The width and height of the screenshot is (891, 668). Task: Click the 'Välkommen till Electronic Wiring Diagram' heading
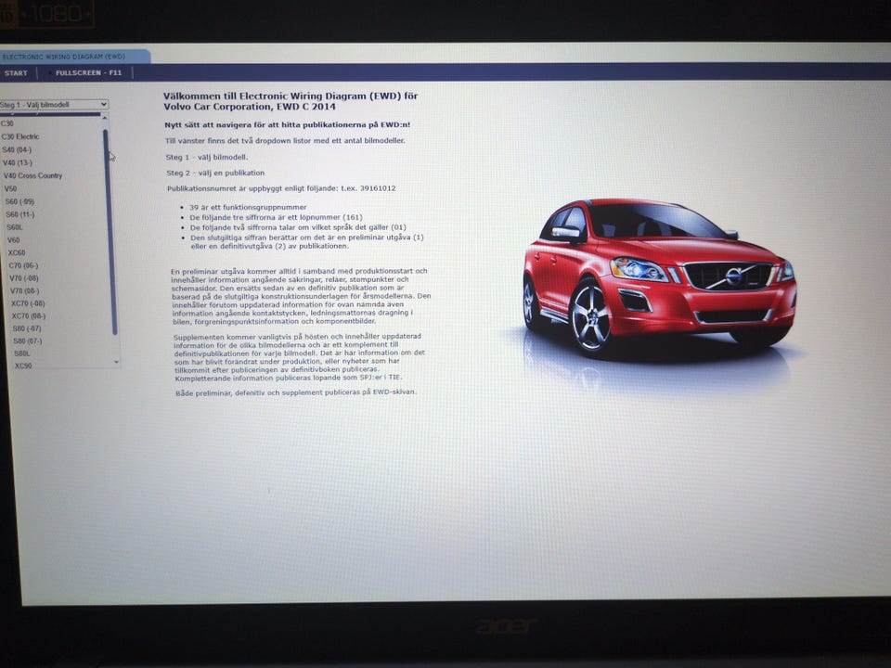point(291,101)
